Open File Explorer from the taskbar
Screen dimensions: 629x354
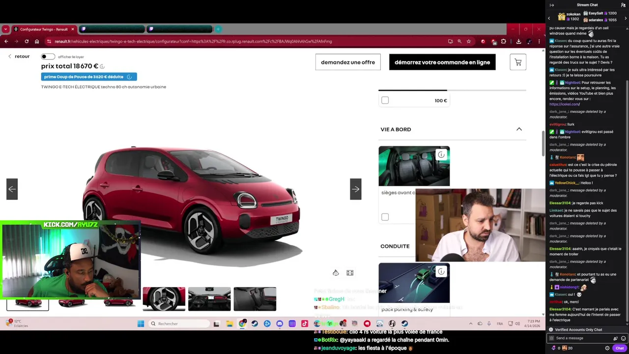(229, 324)
